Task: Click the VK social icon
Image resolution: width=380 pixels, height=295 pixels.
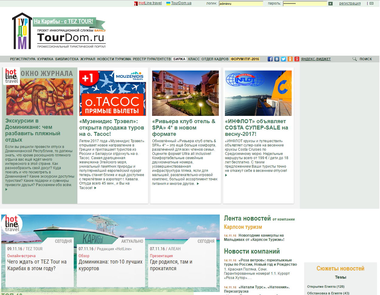Action: click(x=277, y=59)
